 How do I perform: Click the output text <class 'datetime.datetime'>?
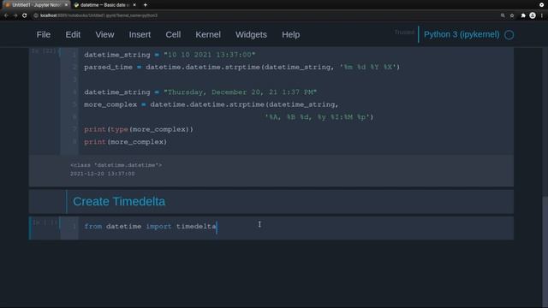click(116, 165)
